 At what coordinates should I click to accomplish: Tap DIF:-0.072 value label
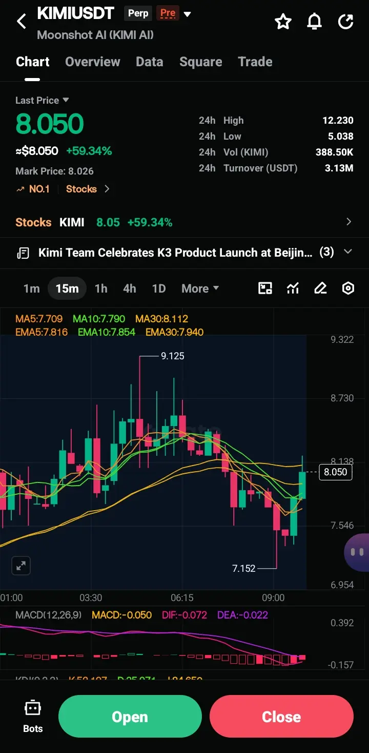coord(184,615)
